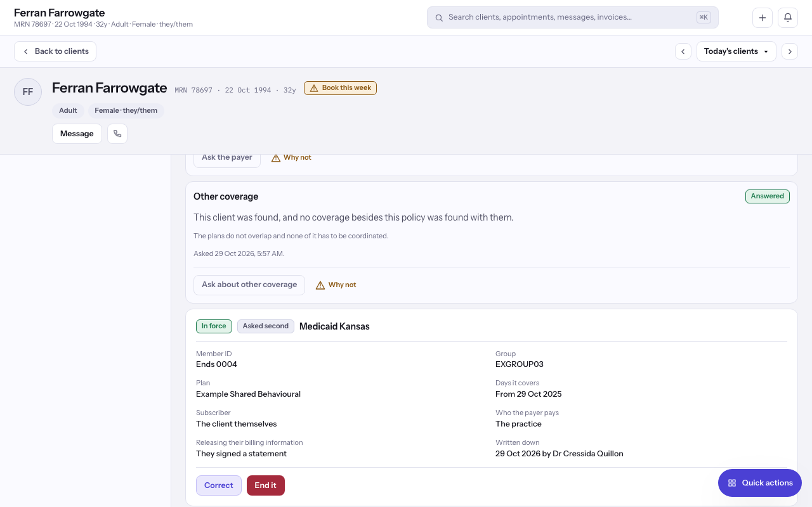
Task: Click Back to clients button
Action: coord(55,51)
